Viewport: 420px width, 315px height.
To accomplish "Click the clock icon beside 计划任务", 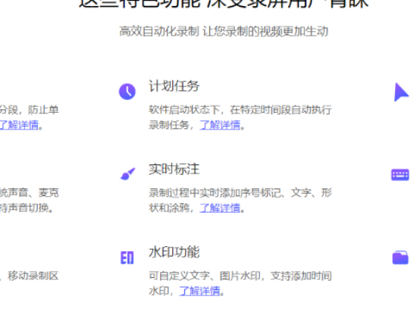I will (127, 92).
